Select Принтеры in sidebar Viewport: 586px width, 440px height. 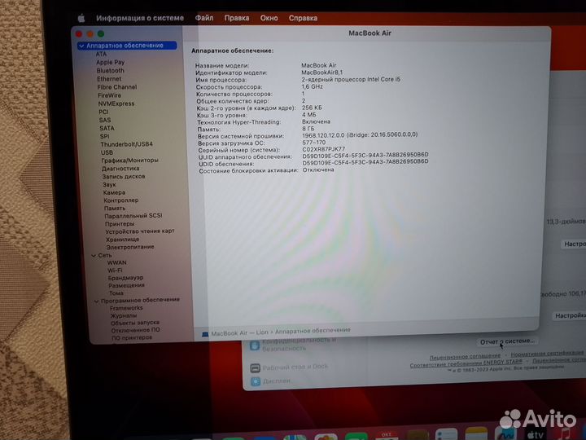(x=119, y=224)
